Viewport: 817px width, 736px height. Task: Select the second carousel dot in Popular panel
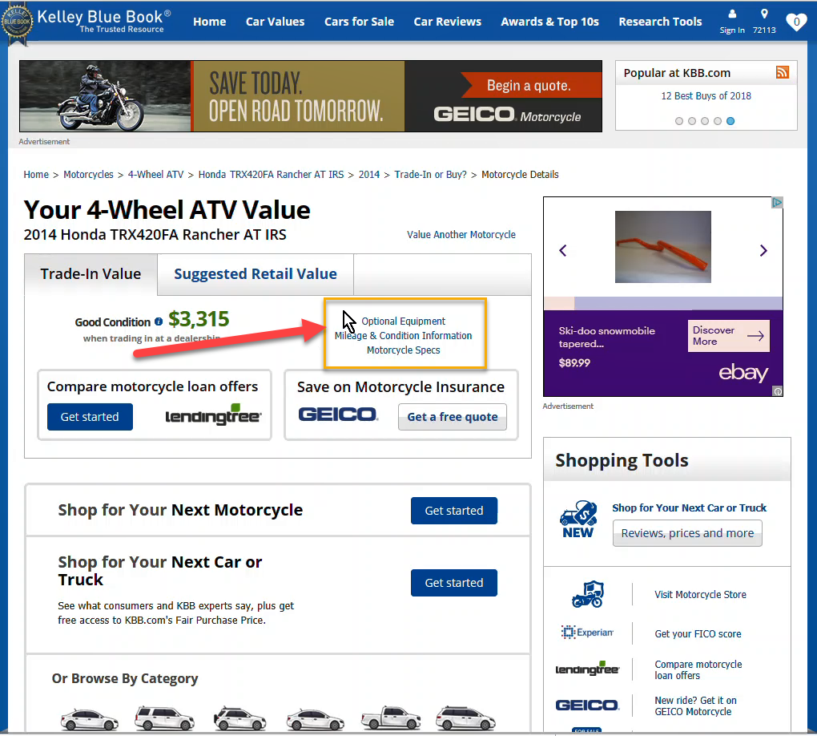(692, 121)
